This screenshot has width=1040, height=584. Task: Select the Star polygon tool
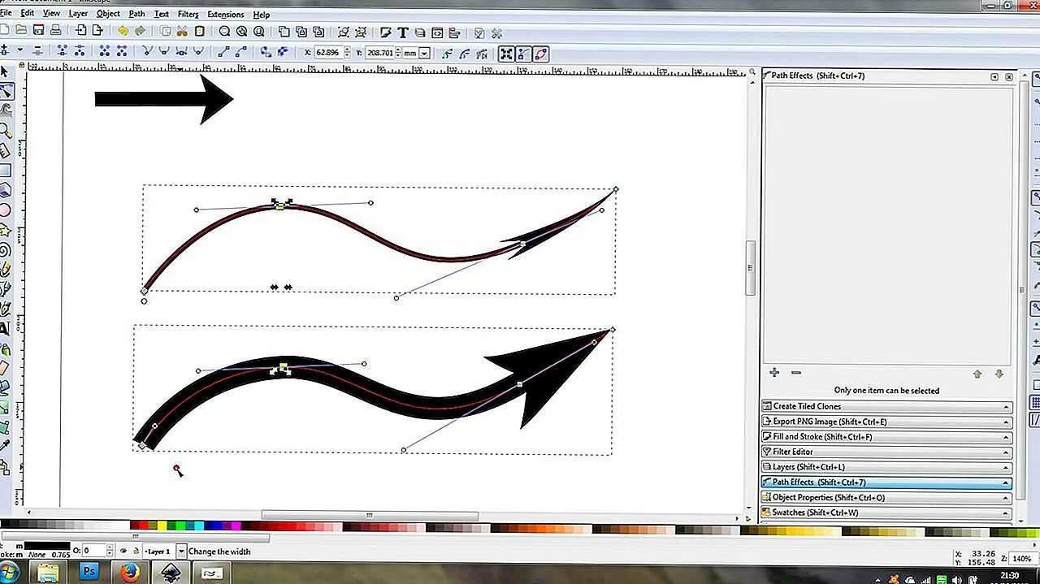(5, 230)
